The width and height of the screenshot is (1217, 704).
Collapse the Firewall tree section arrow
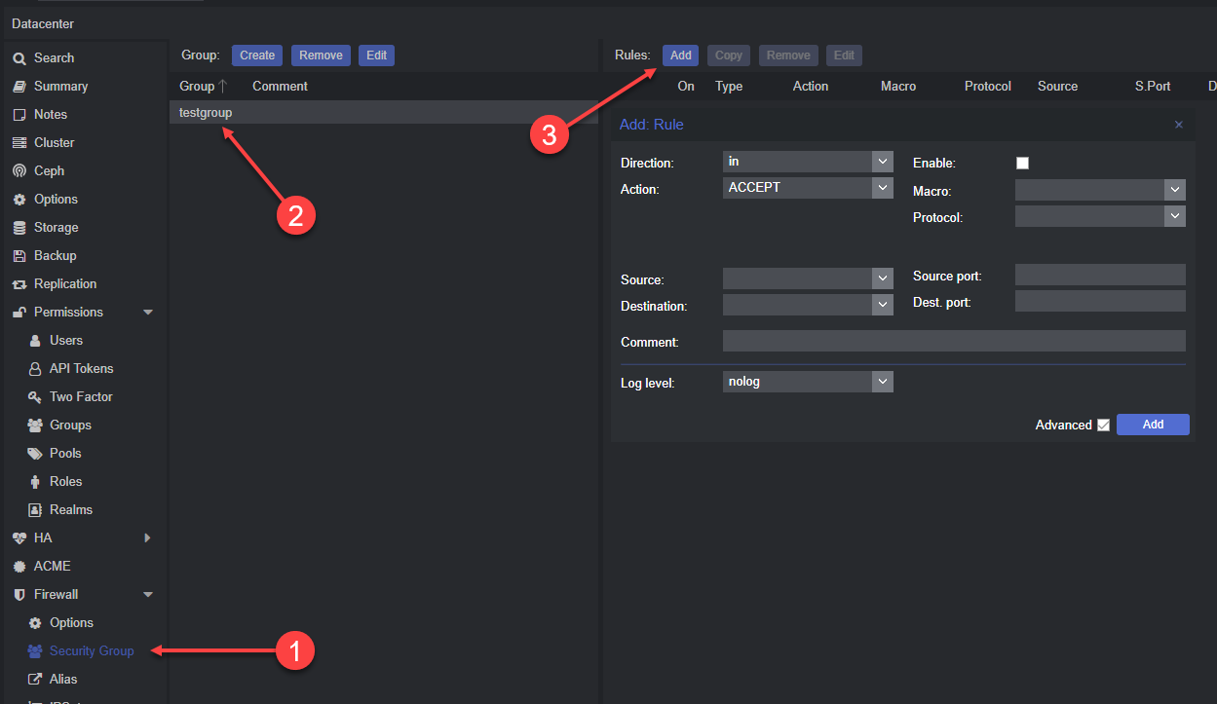[x=148, y=595]
